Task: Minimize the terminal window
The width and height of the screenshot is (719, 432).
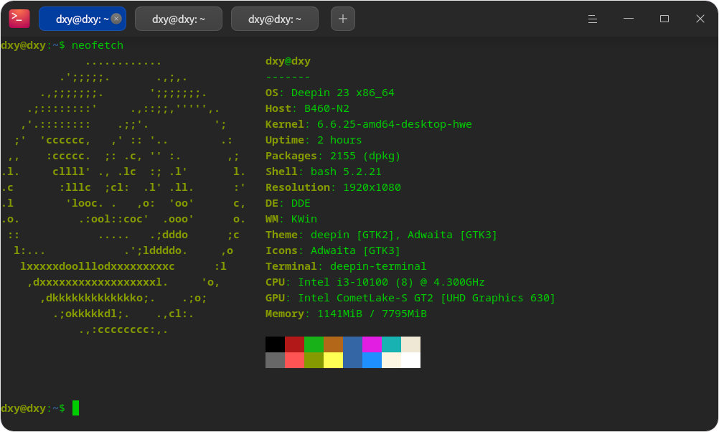Action: pyautogui.click(x=628, y=19)
